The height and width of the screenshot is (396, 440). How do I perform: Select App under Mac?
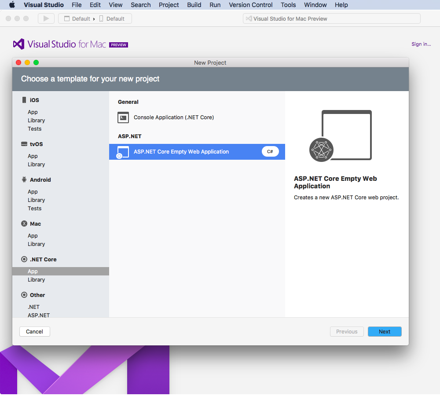(33, 236)
